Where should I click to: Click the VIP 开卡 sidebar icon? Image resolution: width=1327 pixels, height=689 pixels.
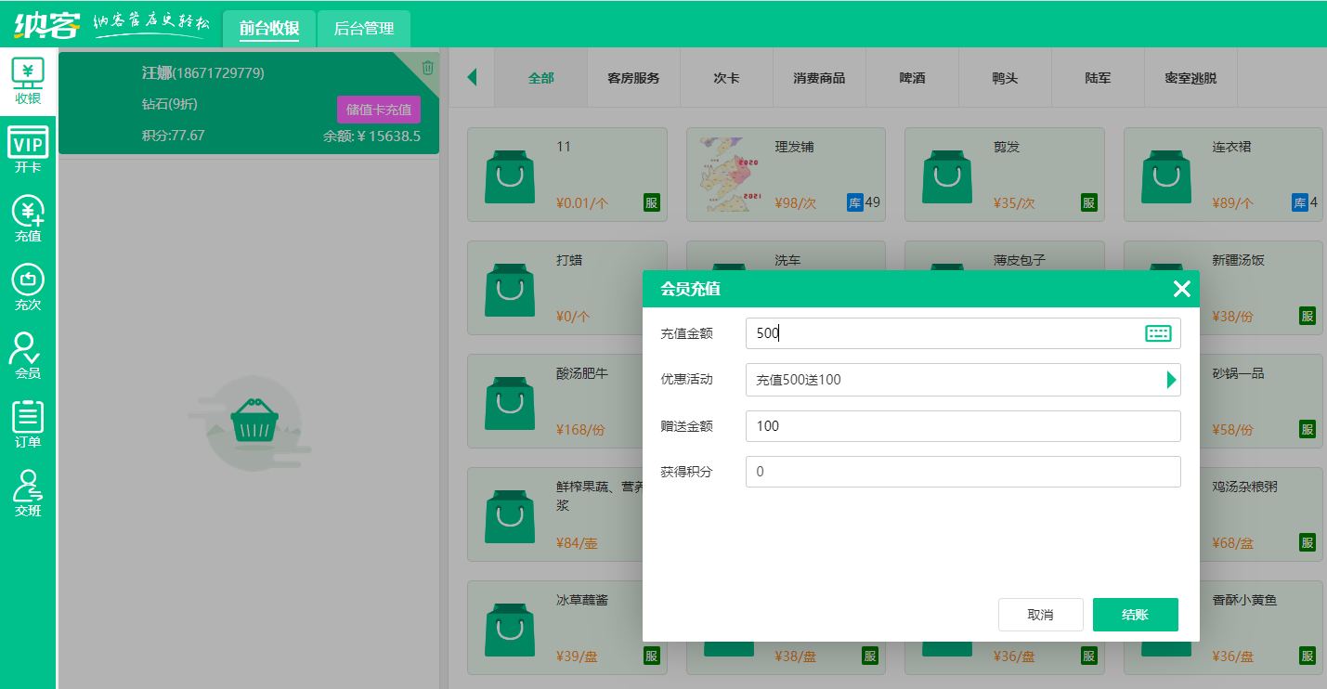click(x=28, y=149)
